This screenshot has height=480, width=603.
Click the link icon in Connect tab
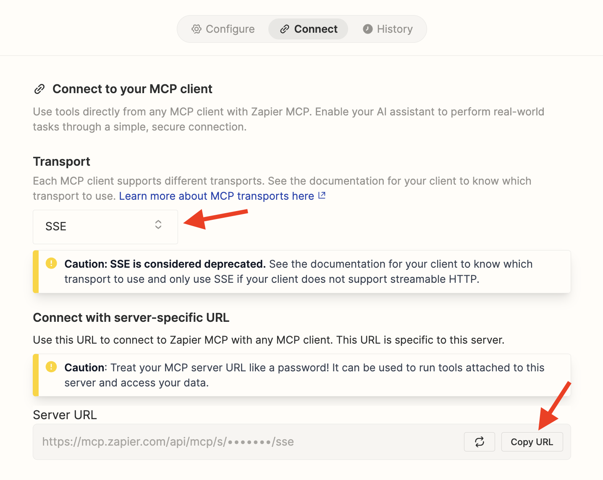[x=285, y=29]
